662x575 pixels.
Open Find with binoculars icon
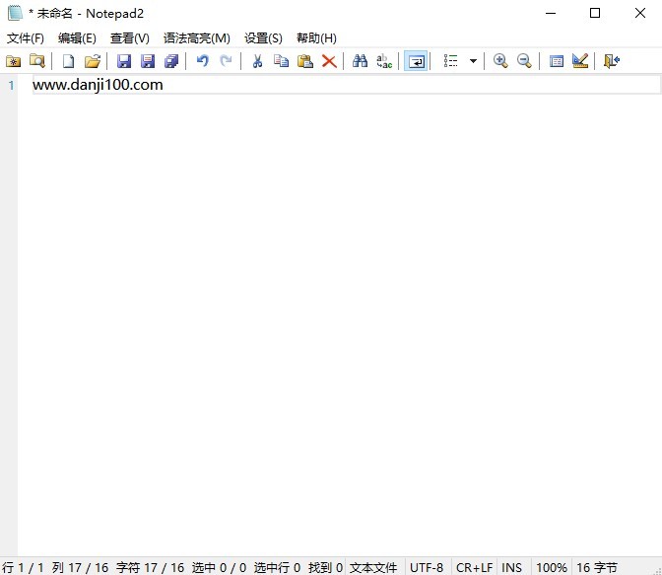pyautogui.click(x=361, y=61)
